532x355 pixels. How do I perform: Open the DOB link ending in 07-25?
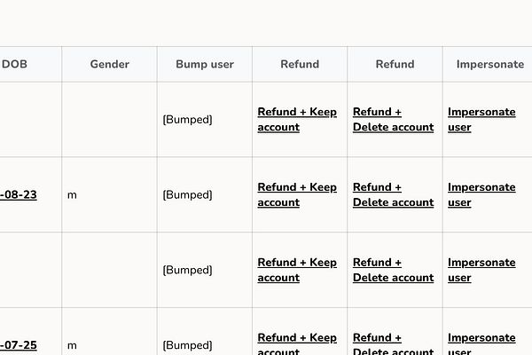(x=19, y=345)
